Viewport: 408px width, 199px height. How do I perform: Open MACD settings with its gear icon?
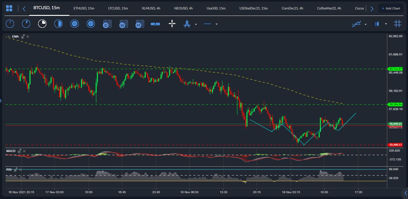[19, 151]
